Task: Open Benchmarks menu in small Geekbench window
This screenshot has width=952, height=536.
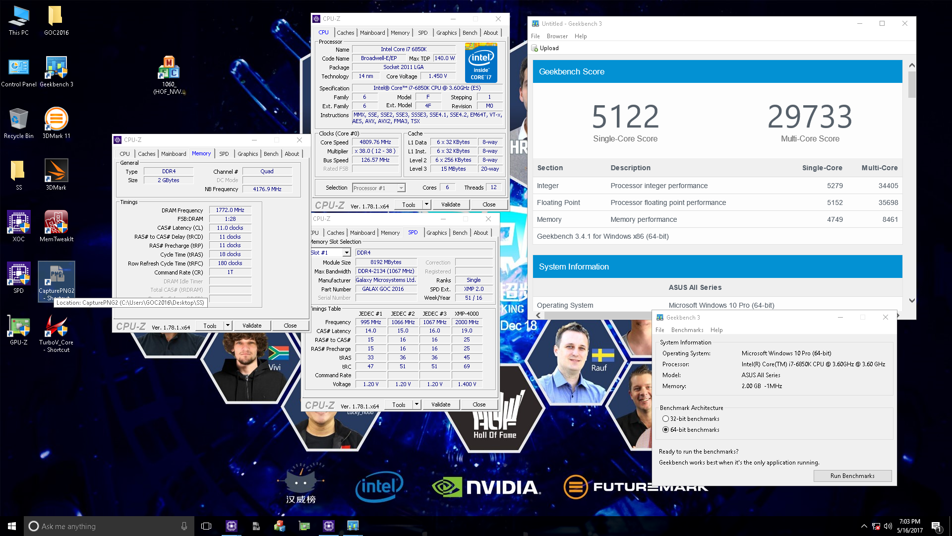Action: coord(687,330)
